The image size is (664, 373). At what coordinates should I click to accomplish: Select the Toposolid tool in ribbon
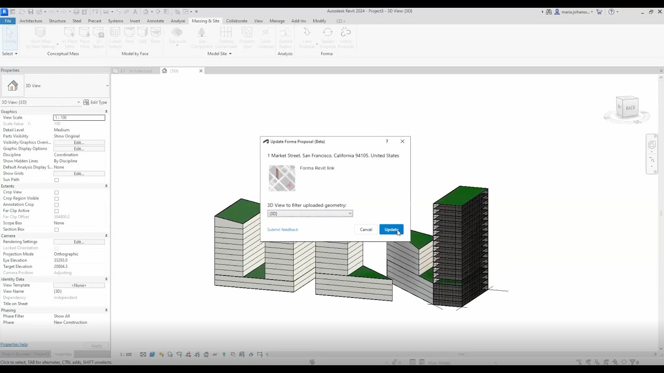click(x=177, y=36)
